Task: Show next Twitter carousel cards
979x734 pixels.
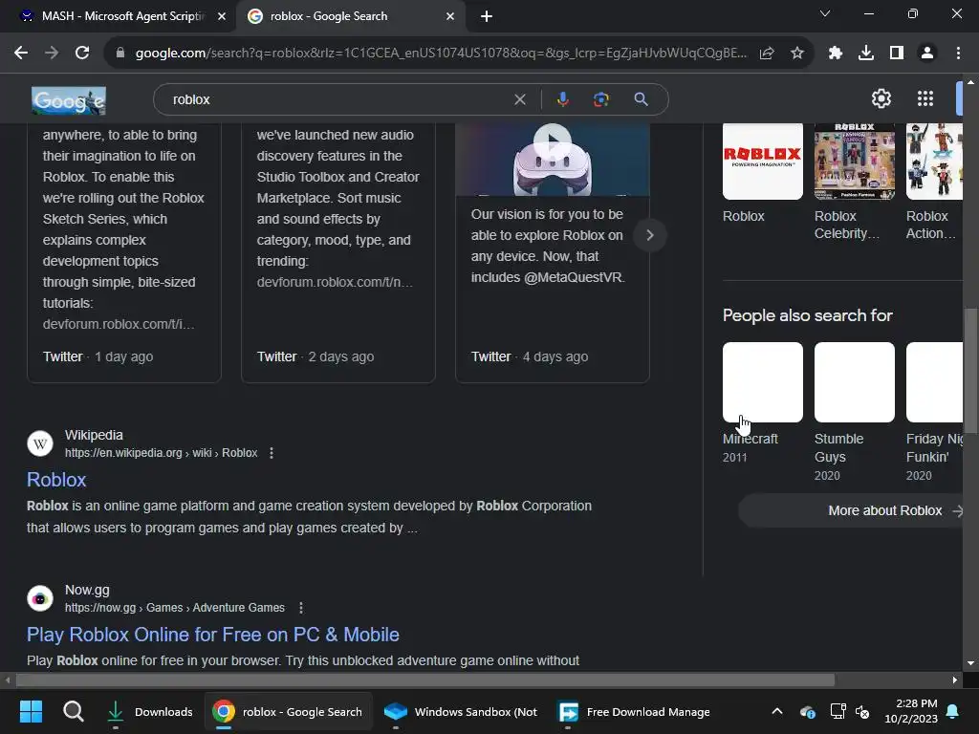Action: click(649, 235)
